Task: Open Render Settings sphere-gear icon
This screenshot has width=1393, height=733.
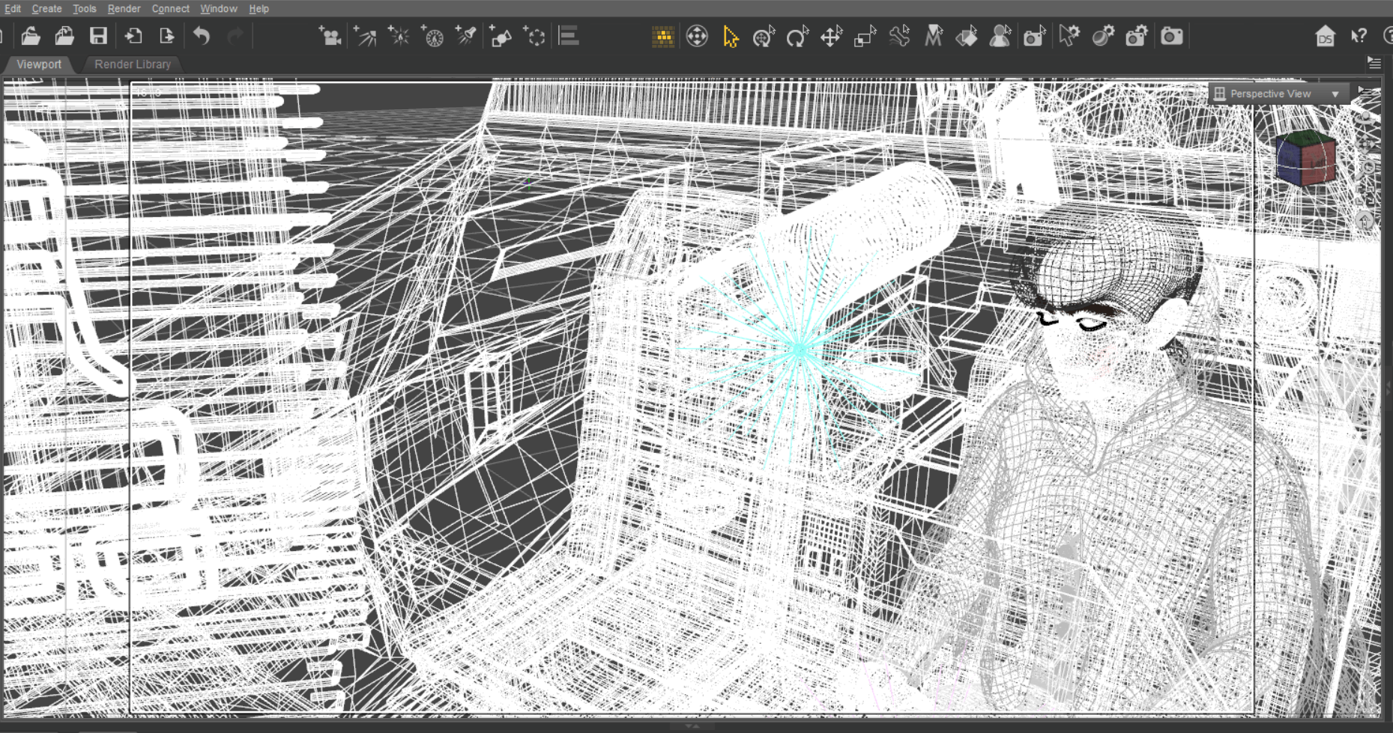Action: click(1103, 36)
